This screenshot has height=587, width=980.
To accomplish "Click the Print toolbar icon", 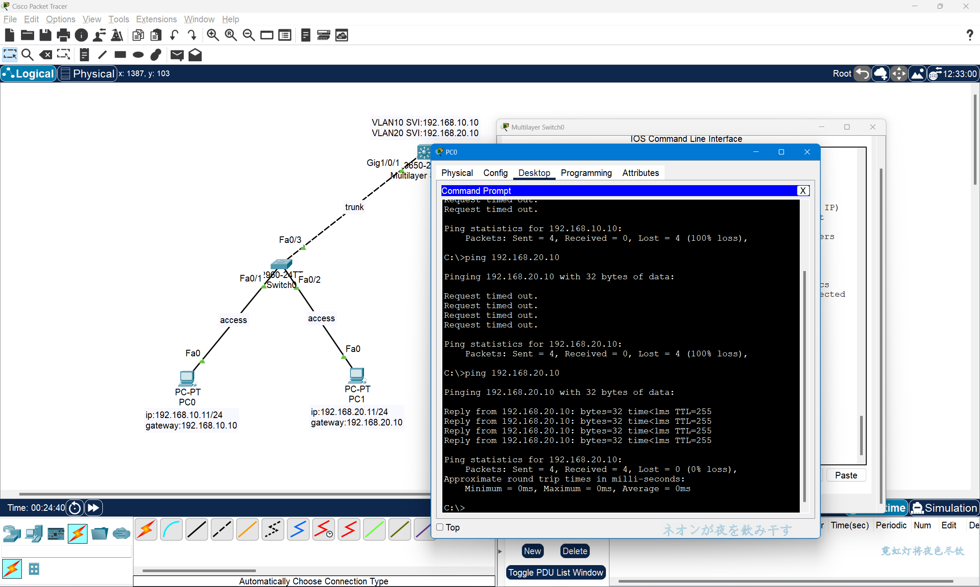I will point(63,35).
